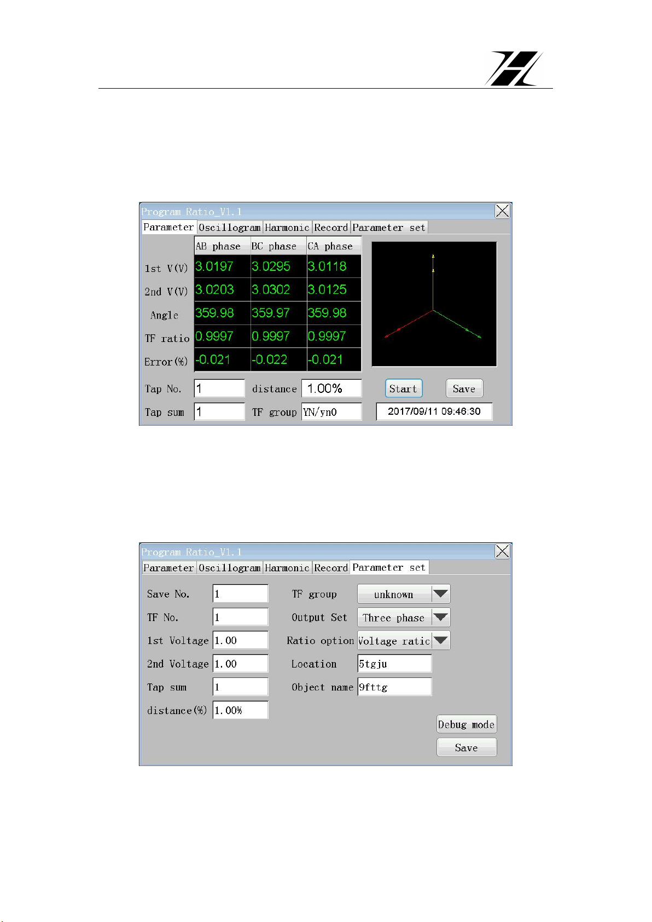Select Parameter tab in upper window
Screen dimensions: 652x922
pyautogui.click(x=168, y=227)
